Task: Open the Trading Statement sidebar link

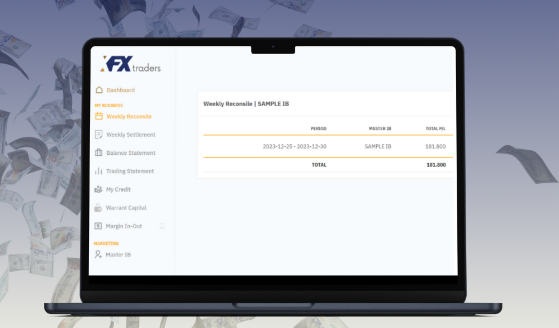Action: point(130,172)
